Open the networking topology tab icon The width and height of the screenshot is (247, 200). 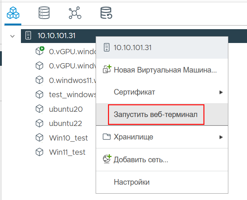pyautogui.click(x=75, y=13)
